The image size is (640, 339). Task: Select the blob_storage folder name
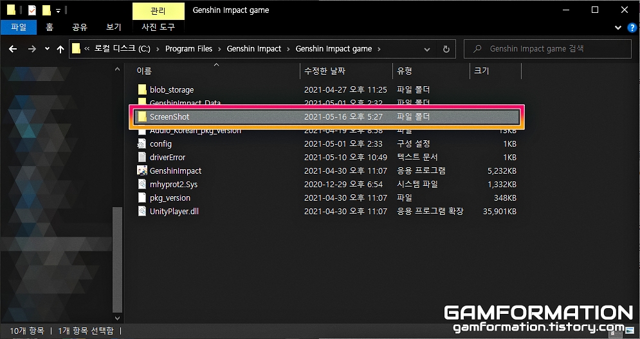[172, 90]
